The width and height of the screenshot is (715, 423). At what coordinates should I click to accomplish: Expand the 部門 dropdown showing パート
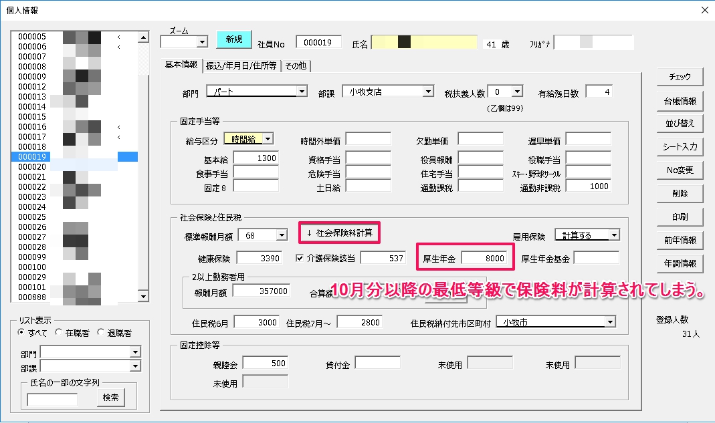[x=302, y=92]
